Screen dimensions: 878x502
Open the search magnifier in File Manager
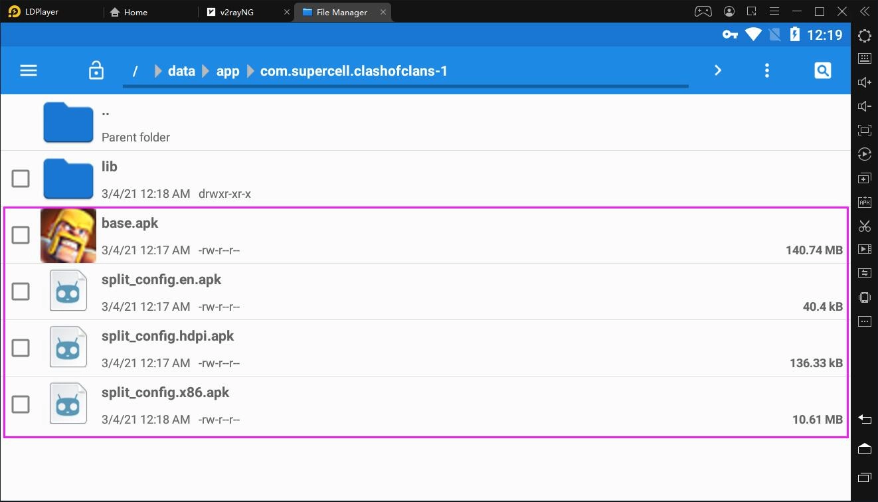822,70
